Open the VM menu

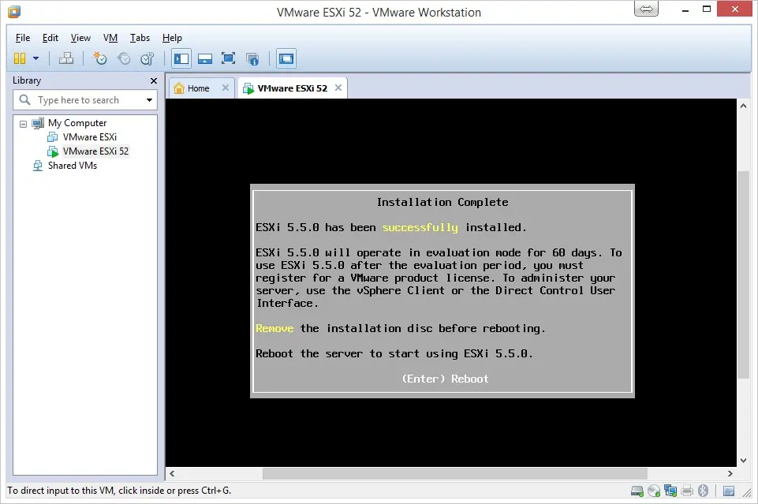click(x=110, y=38)
